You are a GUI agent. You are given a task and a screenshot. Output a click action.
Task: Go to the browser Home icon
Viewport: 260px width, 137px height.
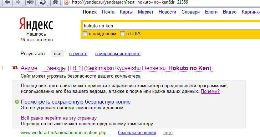pos(55,2)
